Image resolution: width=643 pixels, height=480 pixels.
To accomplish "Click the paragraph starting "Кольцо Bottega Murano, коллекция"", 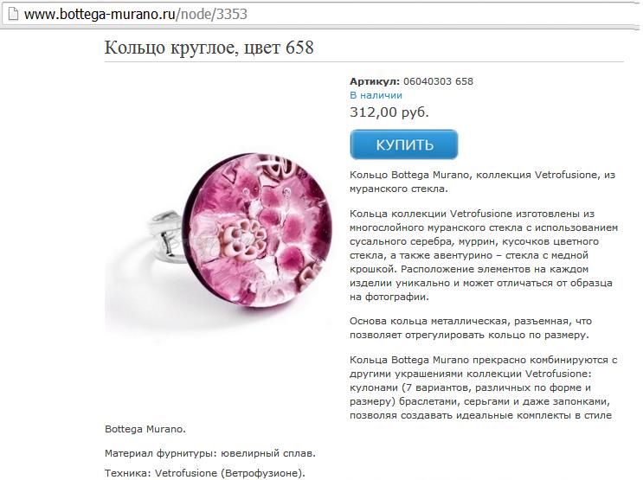I will pos(482,182).
